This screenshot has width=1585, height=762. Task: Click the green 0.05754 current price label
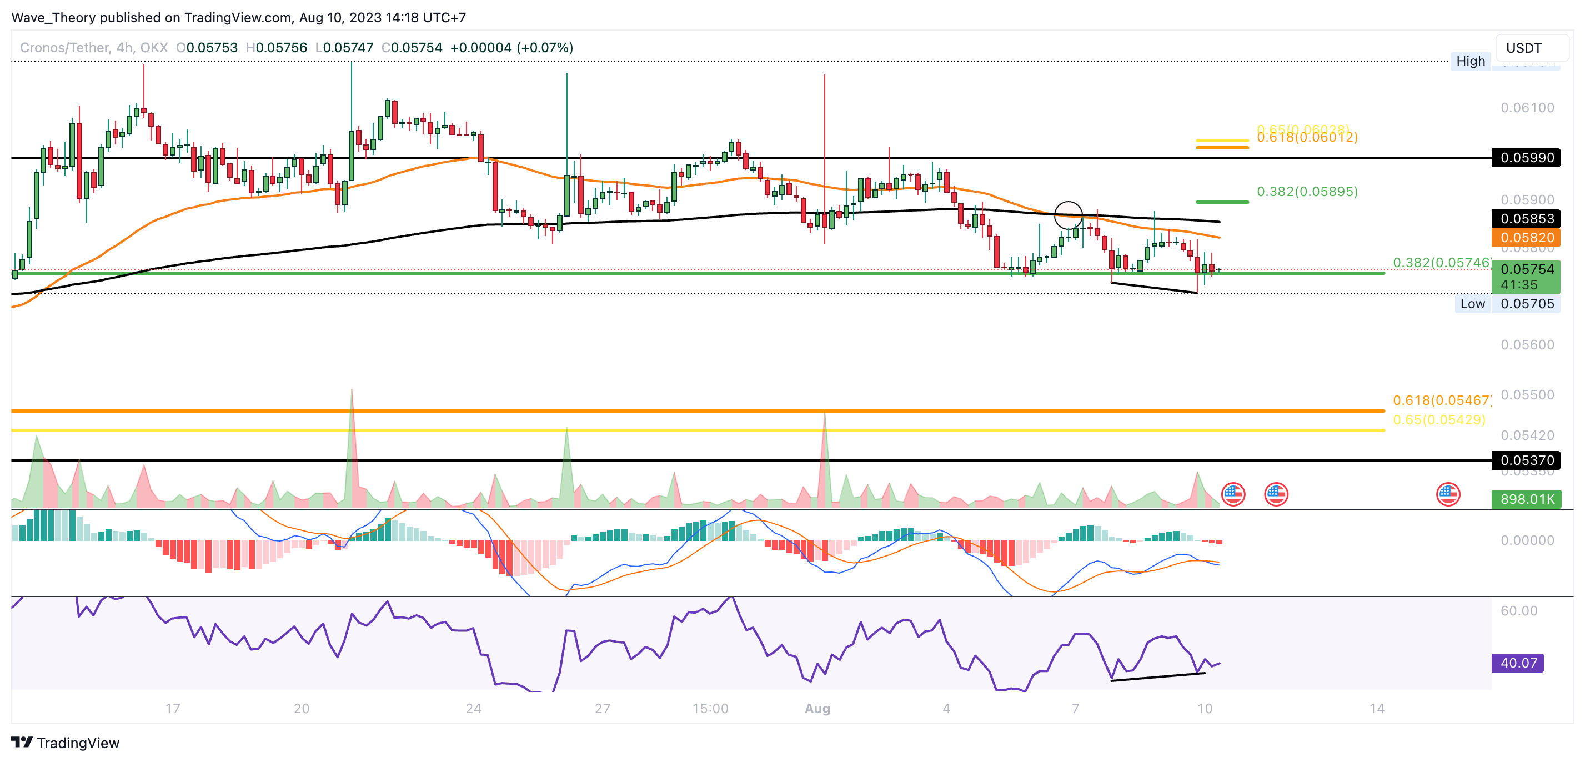coord(1526,269)
